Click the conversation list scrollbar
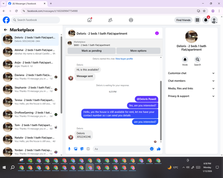This screenshot has width=223, height=178. [61, 75]
